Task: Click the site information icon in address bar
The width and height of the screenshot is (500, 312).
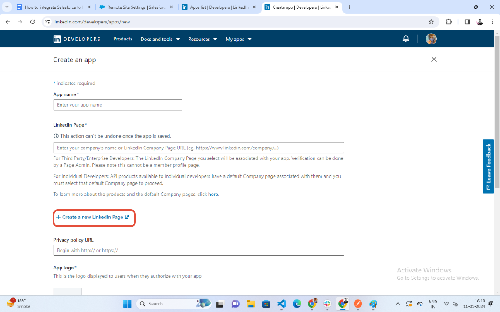Action: pos(47,22)
